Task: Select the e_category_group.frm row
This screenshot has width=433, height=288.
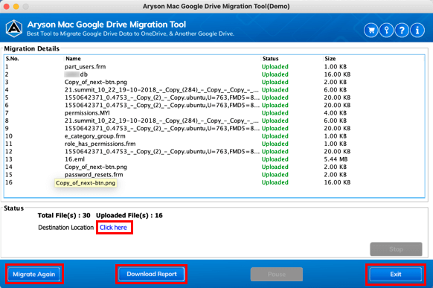Action: coord(214,136)
